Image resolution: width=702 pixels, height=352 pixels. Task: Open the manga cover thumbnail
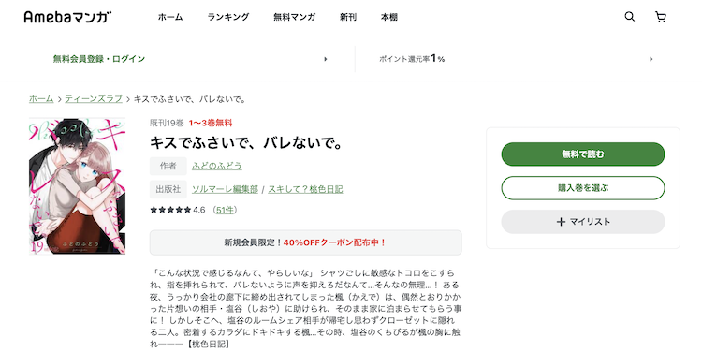click(77, 186)
